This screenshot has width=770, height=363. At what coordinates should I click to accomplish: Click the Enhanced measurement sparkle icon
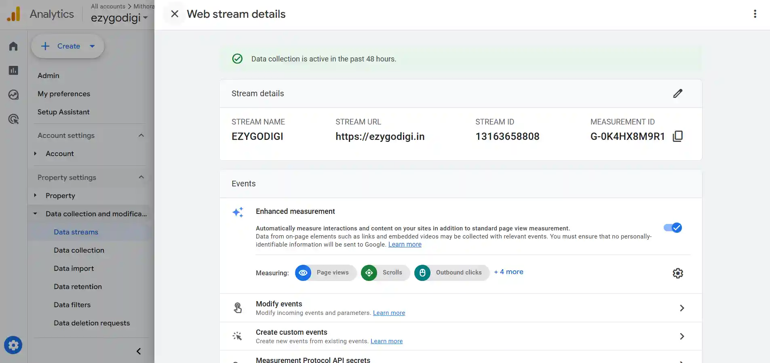tap(238, 212)
